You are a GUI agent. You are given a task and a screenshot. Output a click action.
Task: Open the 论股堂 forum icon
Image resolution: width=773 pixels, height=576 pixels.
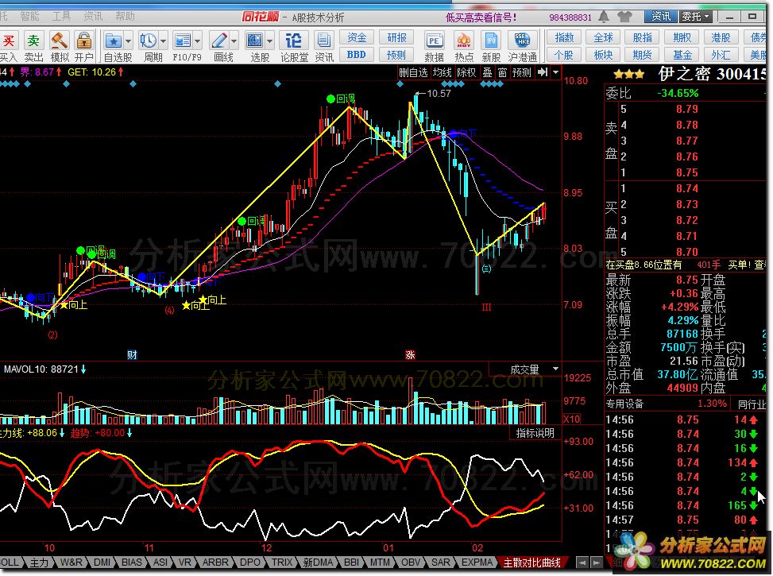point(294,41)
